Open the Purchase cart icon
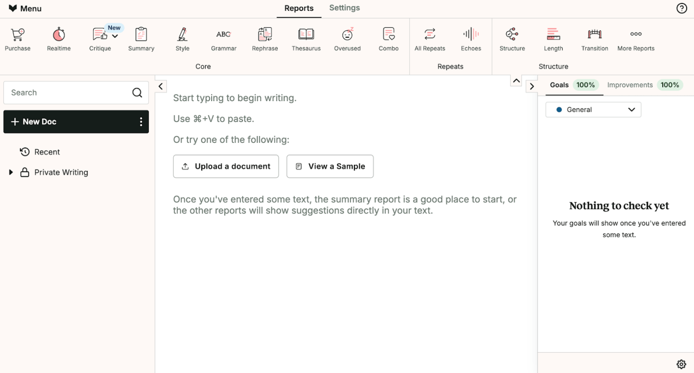Viewport: 694px width, 373px height. click(x=18, y=40)
